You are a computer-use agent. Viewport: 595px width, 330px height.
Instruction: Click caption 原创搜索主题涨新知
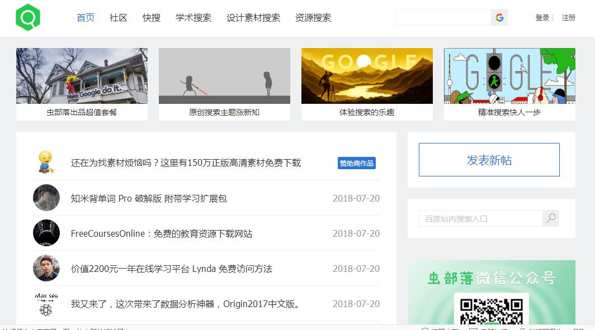tap(224, 112)
